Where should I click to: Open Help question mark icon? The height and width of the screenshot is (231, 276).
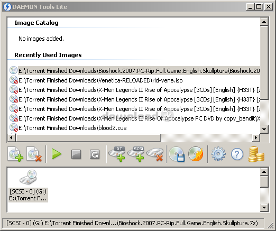[237, 154]
